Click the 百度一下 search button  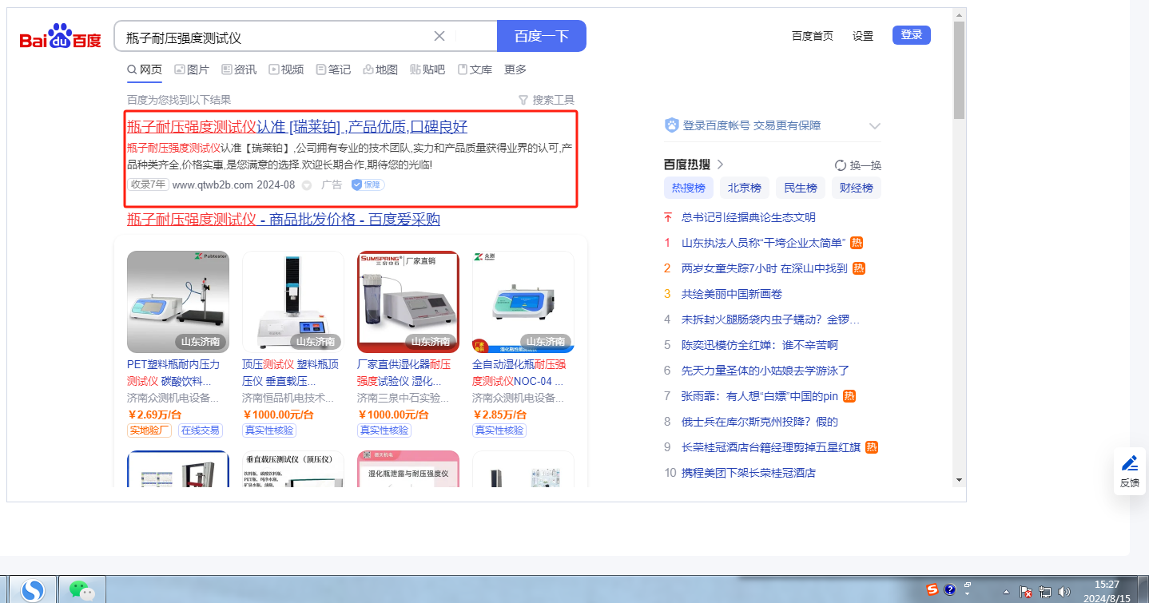coord(542,36)
